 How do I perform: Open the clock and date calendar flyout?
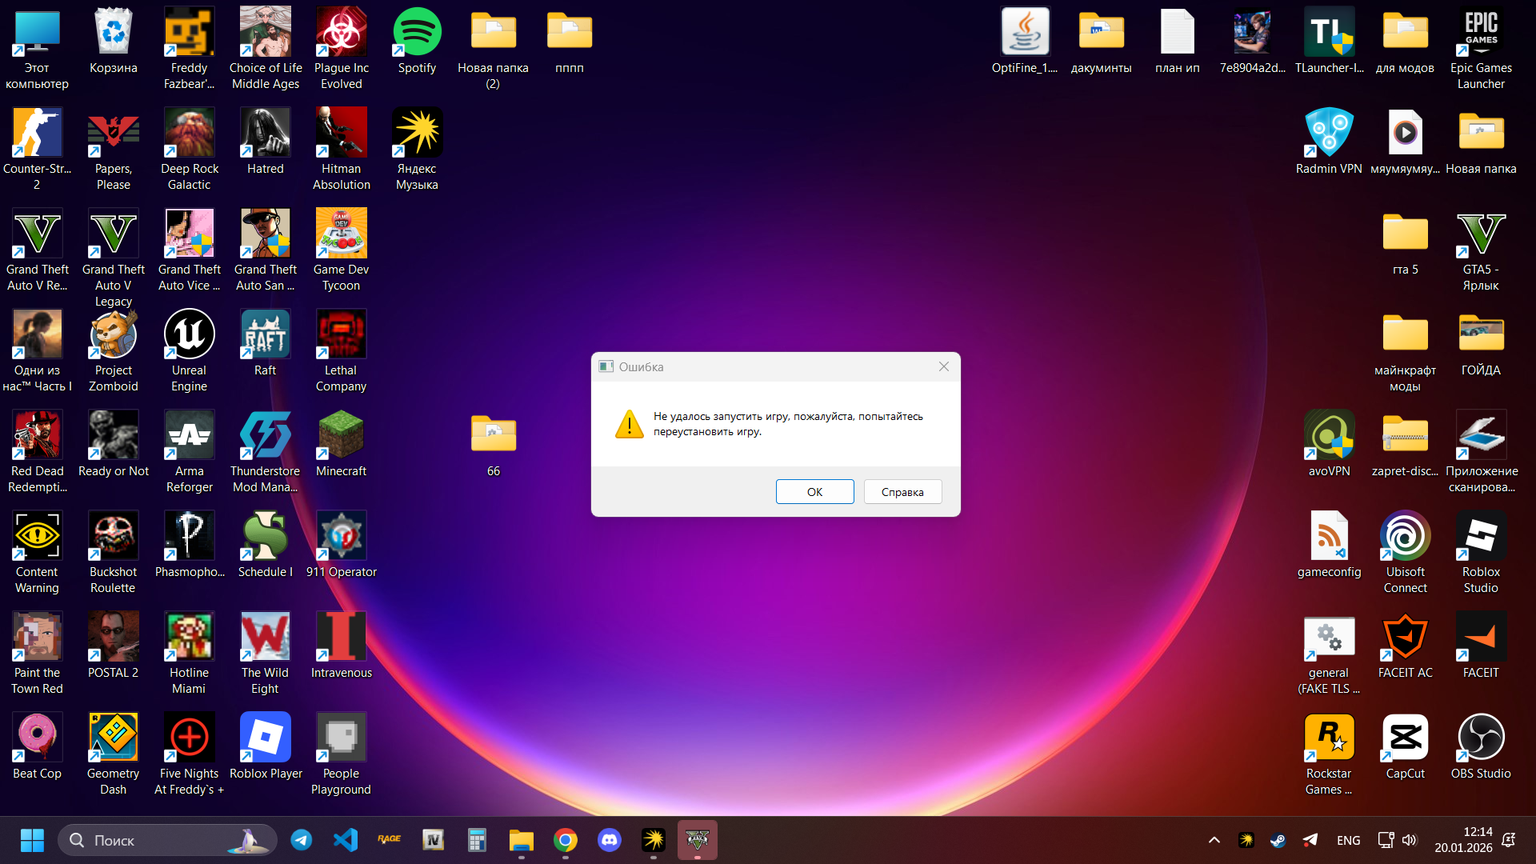[x=1462, y=840]
